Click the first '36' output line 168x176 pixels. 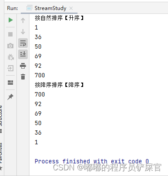click(x=38, y=37)
